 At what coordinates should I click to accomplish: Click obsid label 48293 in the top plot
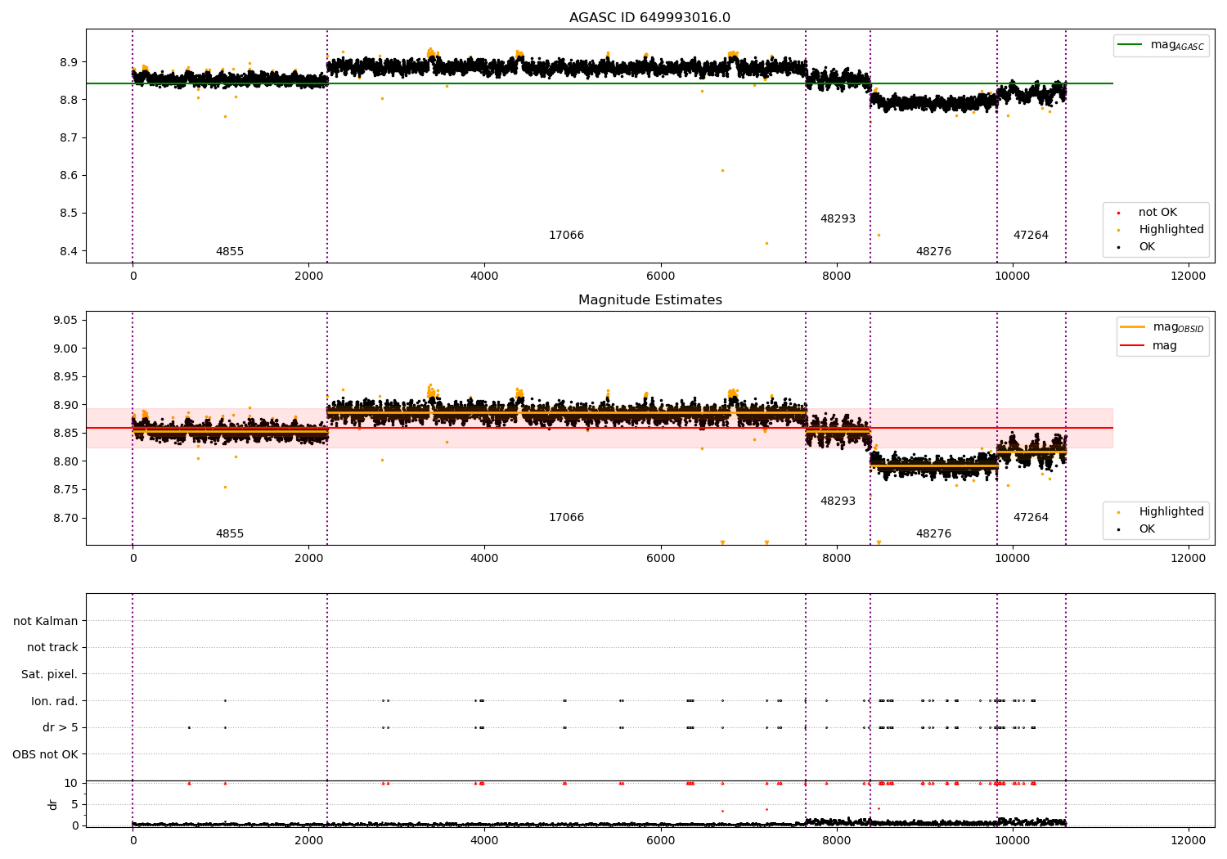tap(838, 219)
